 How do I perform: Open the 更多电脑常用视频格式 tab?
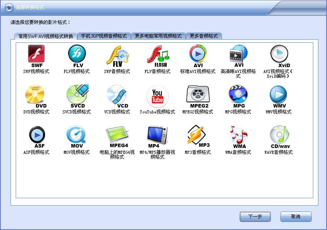click(158, 36)
